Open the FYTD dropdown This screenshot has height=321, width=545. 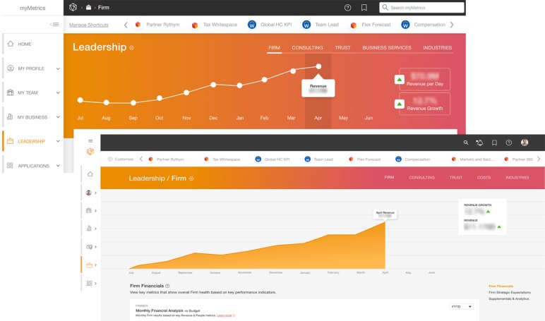pos(461,306)
